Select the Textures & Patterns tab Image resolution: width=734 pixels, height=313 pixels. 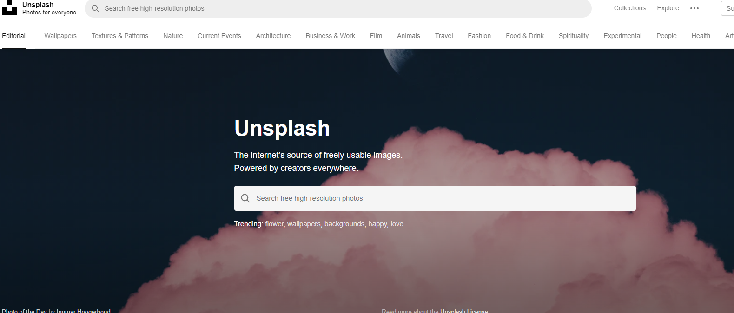click(x=120, y=36)
